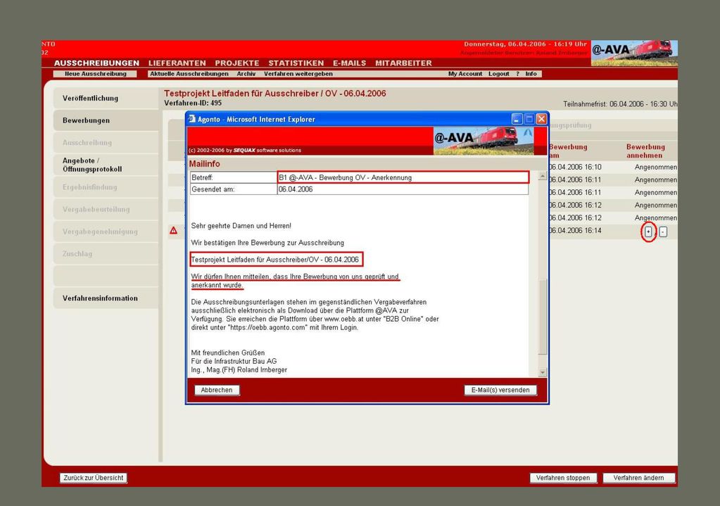Select Bewerbungen in sidebar
The width and height of the screenshot is (720, 506).
click(106, 120)
